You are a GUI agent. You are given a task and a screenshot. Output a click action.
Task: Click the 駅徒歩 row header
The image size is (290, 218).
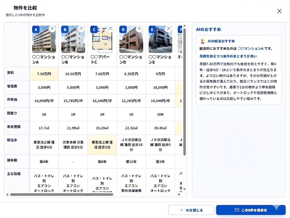tap(17, 145)
